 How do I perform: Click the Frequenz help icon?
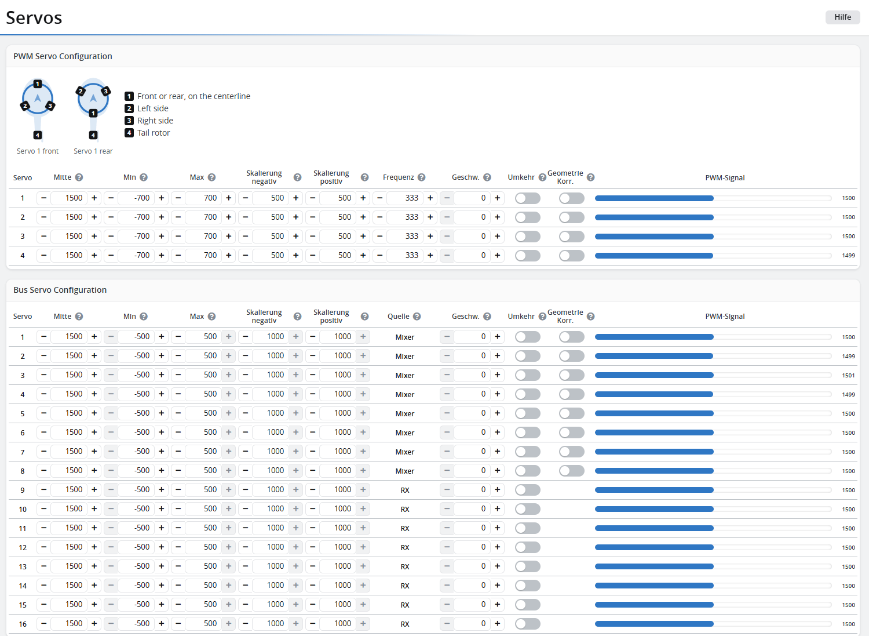point(421,177)
